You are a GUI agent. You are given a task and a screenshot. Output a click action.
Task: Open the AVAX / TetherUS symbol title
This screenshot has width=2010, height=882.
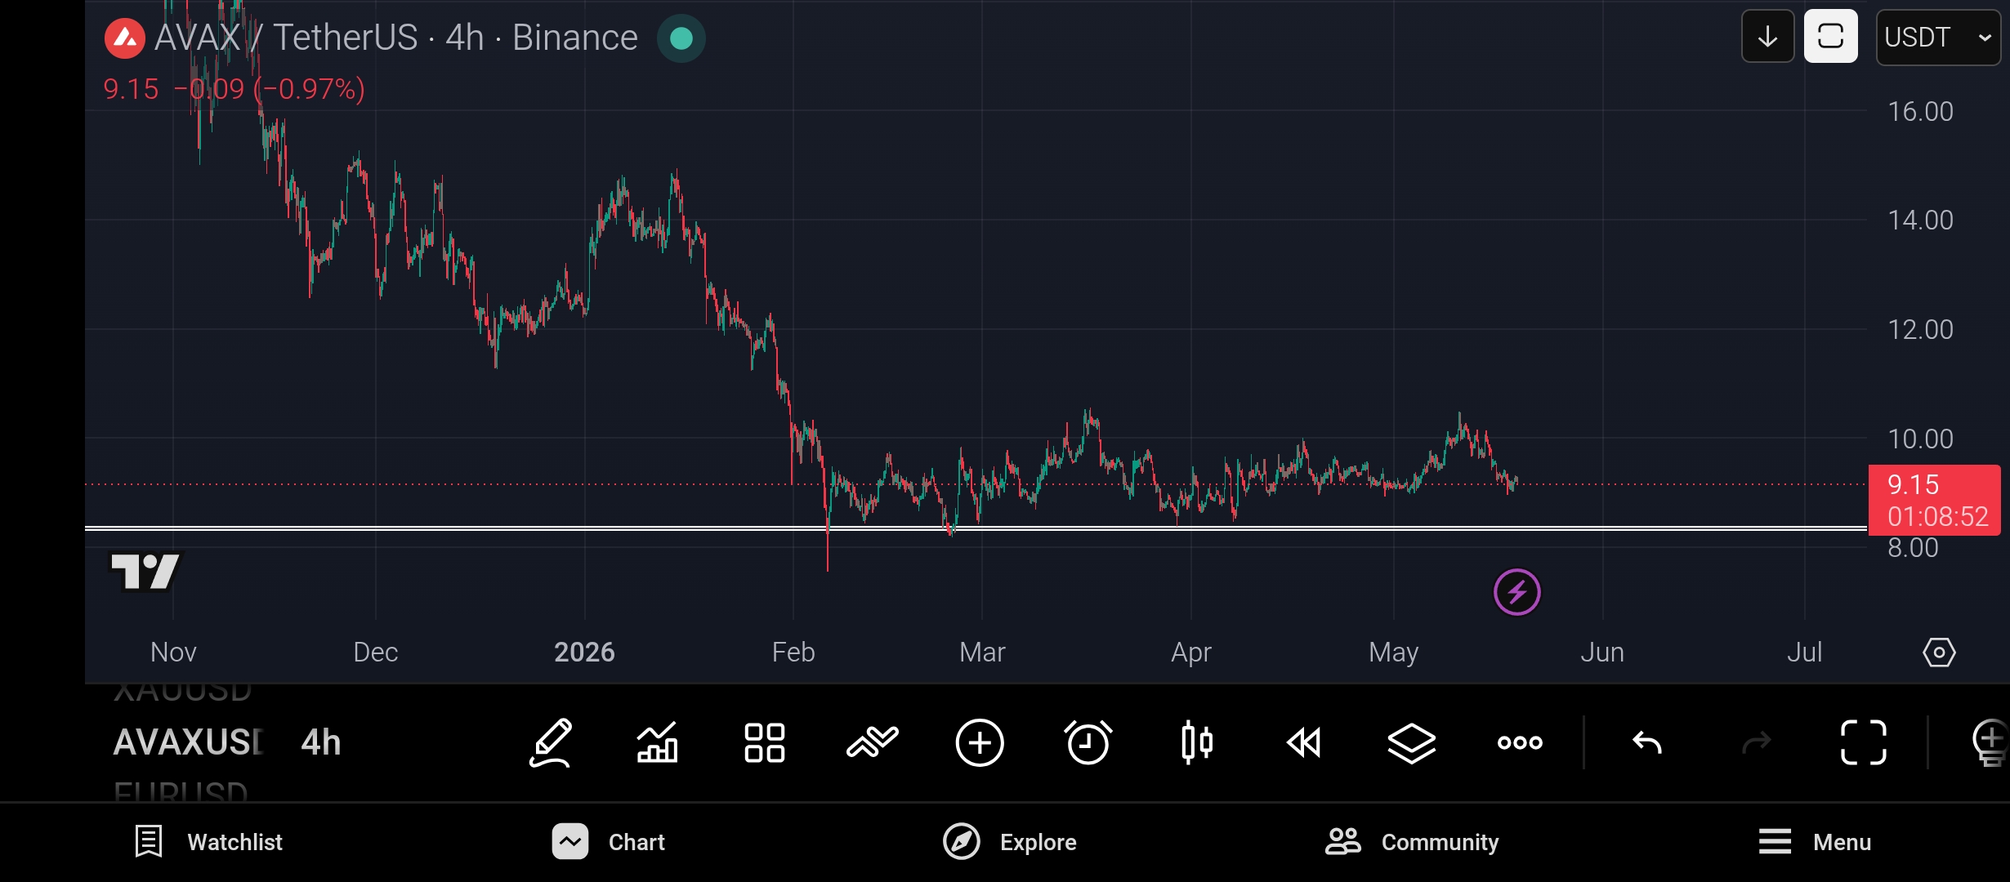point(395,38)
